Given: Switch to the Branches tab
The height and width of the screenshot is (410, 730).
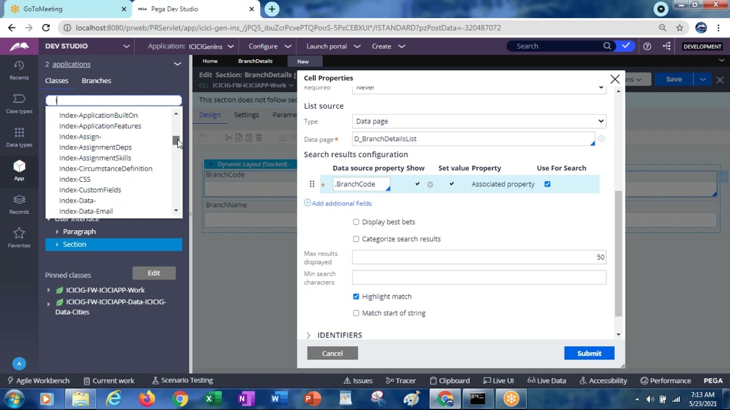Looking at the screenshot, I should tap(96, 81).
